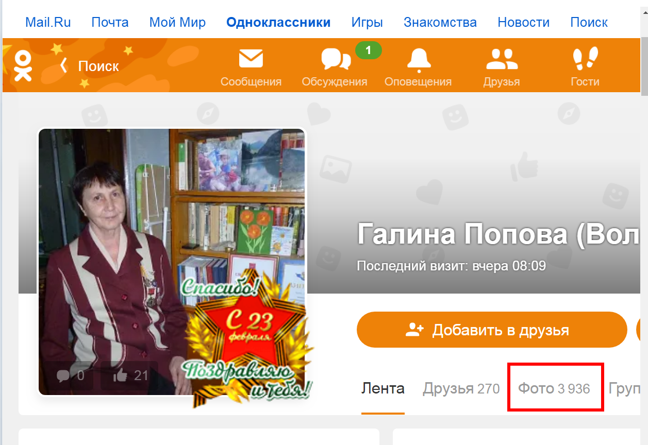Image resolution: width=648 pixels, height=445 pixels.
Task: Click the Odnoklassniki OK logo
Action: [23, 65]
